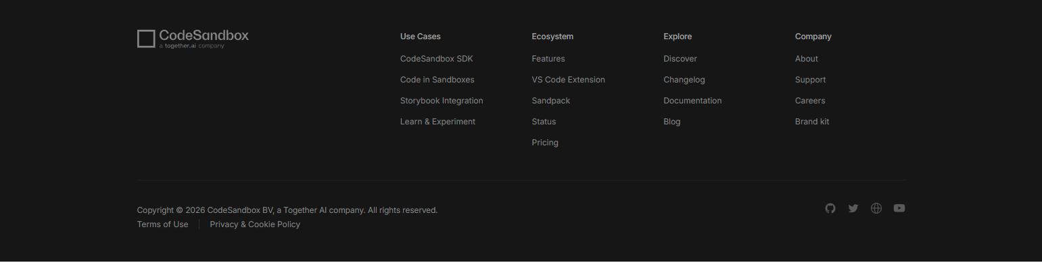Click the Use Cases heading
Image resolution: width=1042 pixels, height=265 pixels.
(x=421, y=37)
